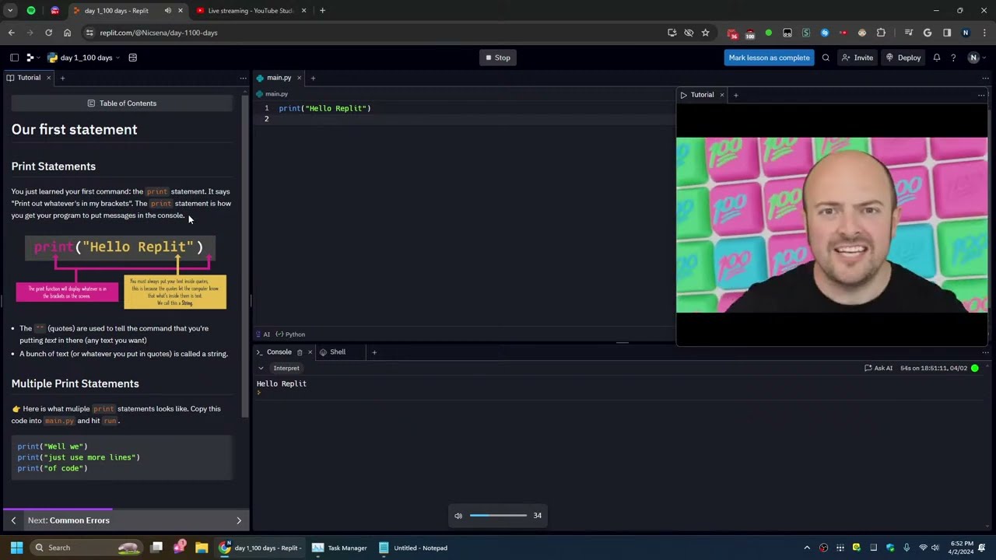Image resolution: width=996 pixels, height=560 pixels.
Task: Add a new tab in the console pane
Action: pos(374,352)
